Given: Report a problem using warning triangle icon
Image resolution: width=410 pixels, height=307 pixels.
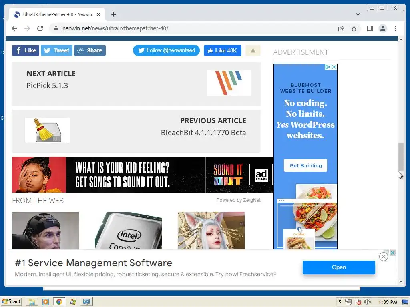Looking at the screenshot, I should click(253, 51).
